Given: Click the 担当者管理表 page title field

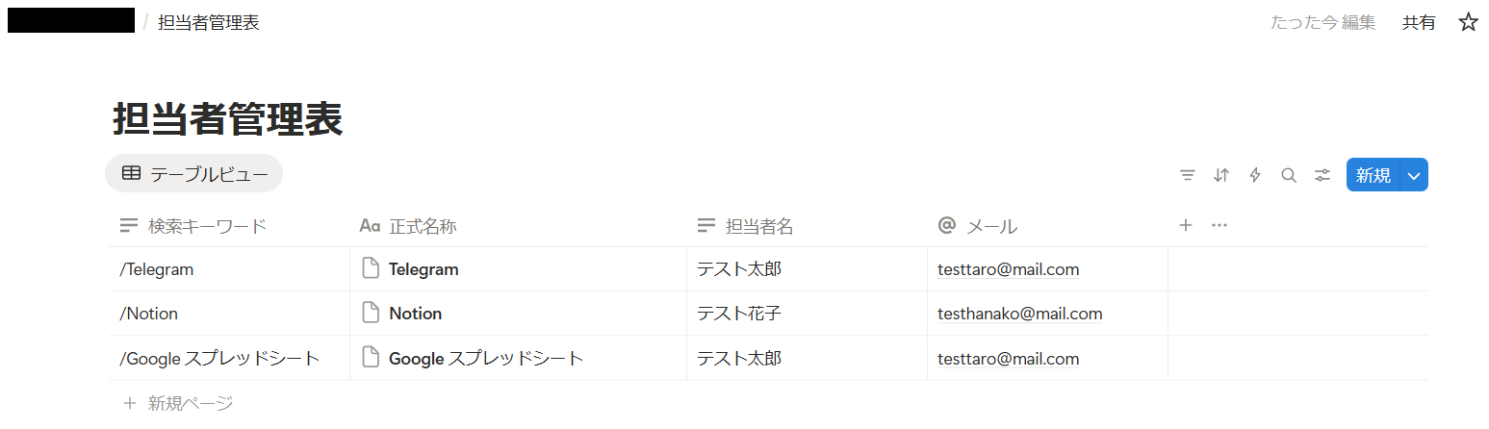Looking at the screenshot, I should [228, 120].
